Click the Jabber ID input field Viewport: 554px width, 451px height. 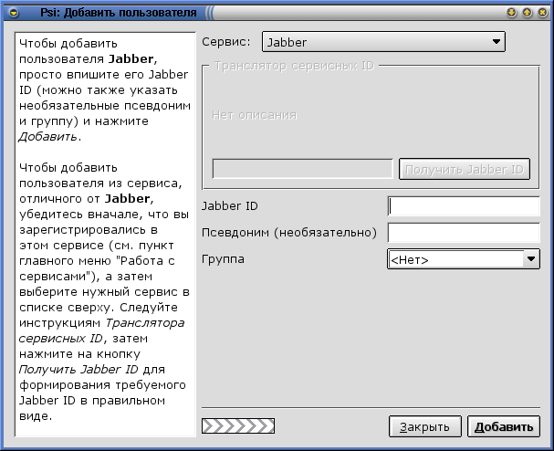tap(464, 206)
